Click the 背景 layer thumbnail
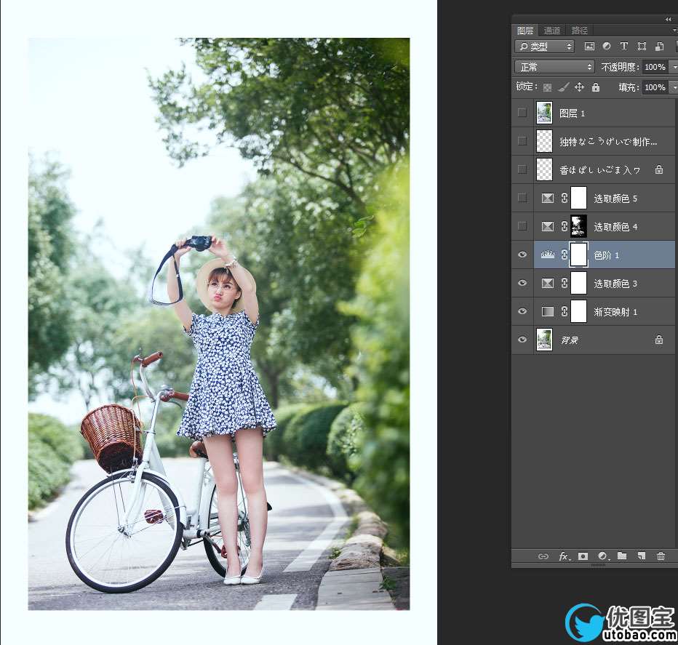678x645 pixels. 544,340
